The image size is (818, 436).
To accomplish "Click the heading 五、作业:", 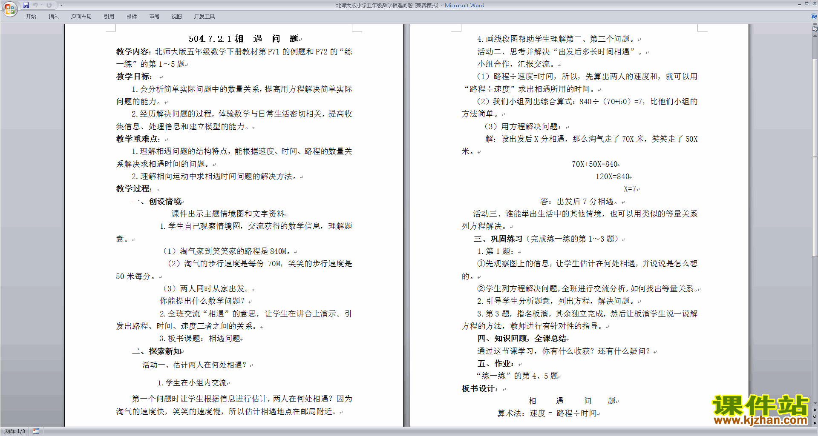I will [496, 364].
